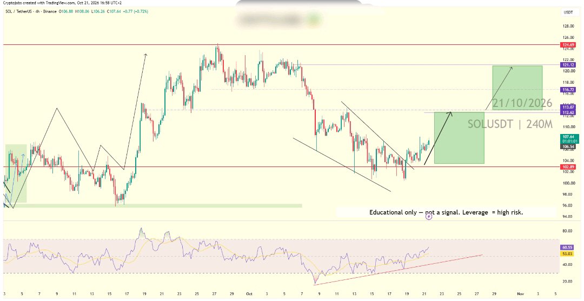Click the purple 60.55 RSI value label
This screenshot has width=584, height=301.
[568, 248]
